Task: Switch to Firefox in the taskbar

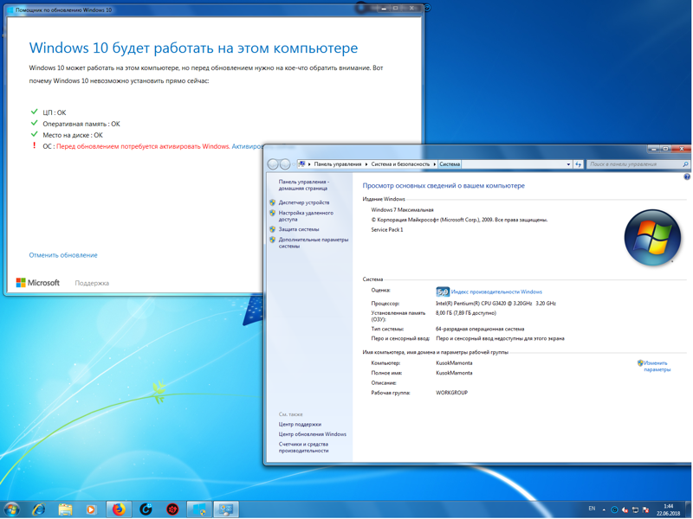Action: [x=119, y=509]
